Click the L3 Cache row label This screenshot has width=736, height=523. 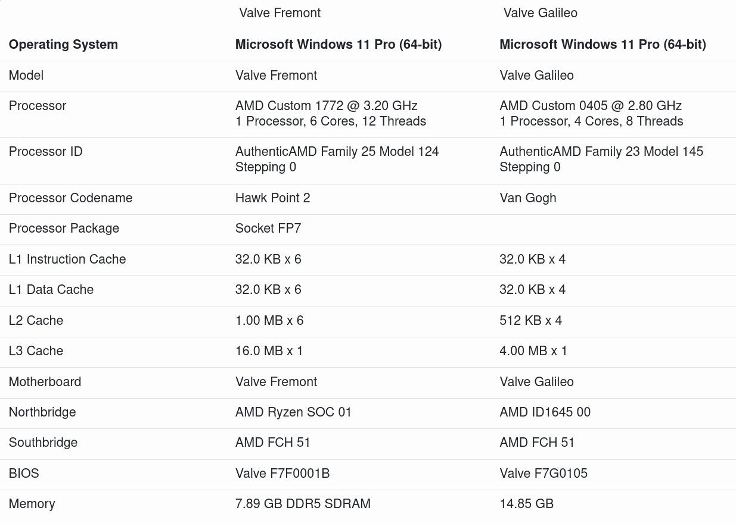click(x=36, y=351)
